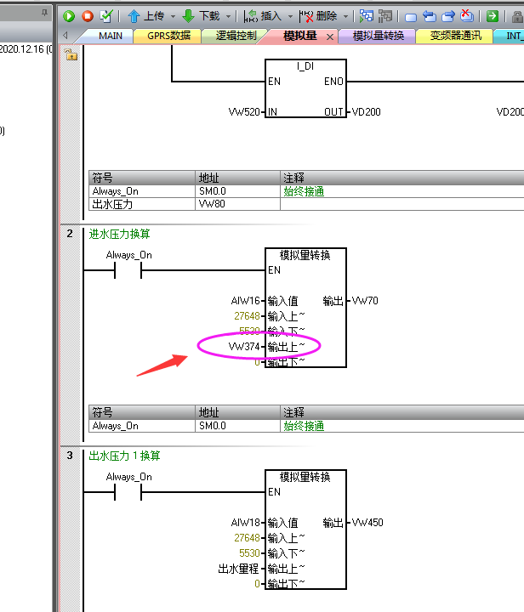Open the Insert (插入) dropdown arrow
The image size is (524, 612).
click(x=292, y=15)
